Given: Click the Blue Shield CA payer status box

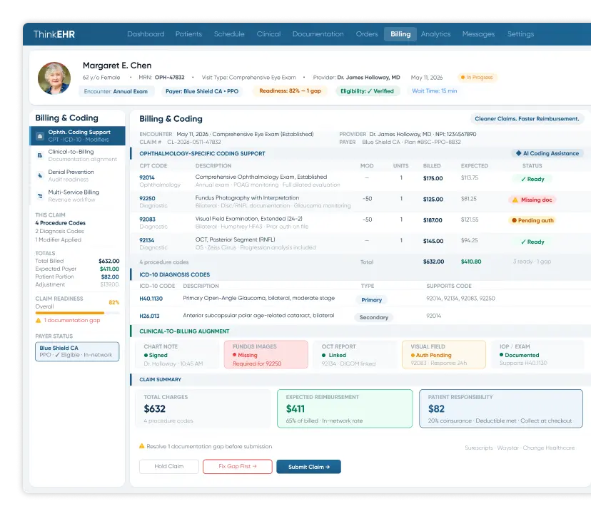Looking at the screenshot, I should point(77,351).
